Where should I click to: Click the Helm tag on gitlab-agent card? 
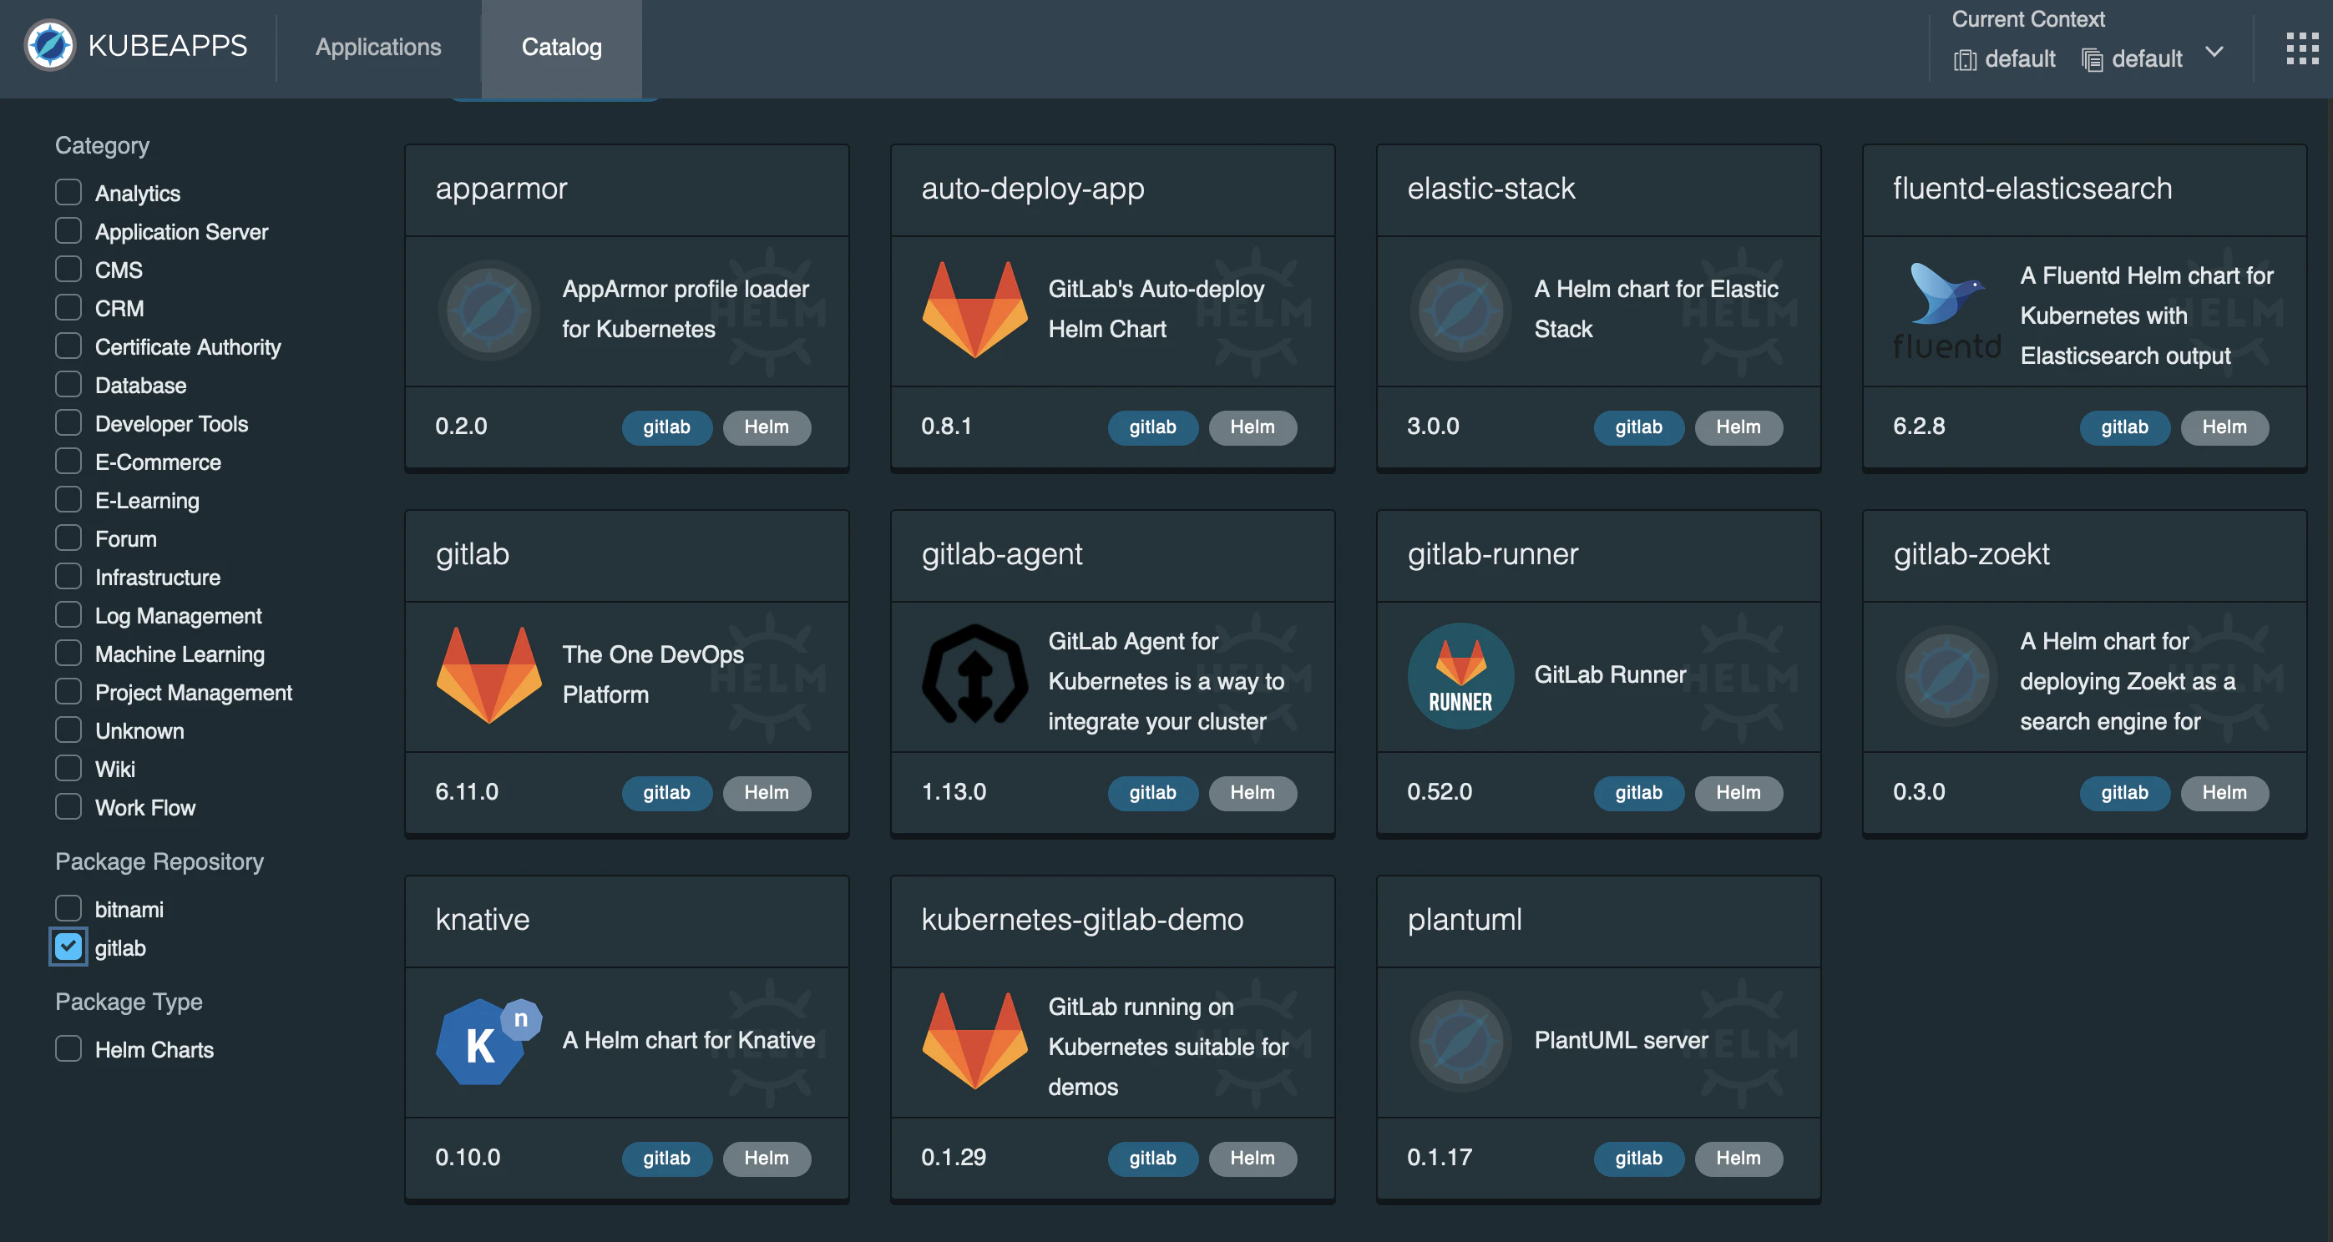click(1253, 793)
